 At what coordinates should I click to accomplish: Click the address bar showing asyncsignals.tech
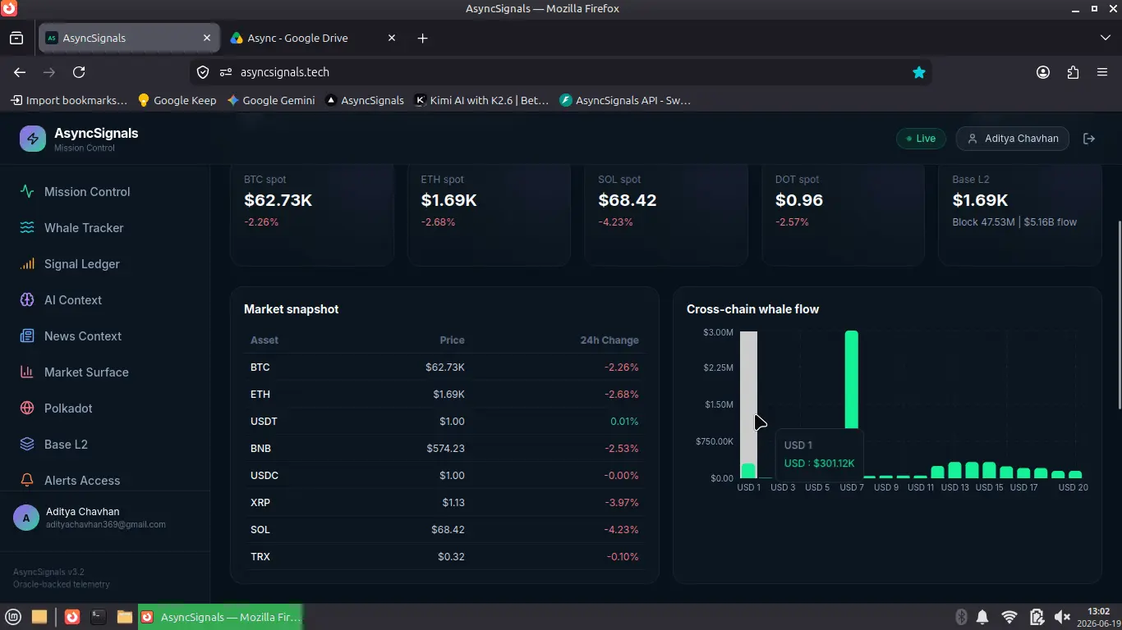(559, 72)
